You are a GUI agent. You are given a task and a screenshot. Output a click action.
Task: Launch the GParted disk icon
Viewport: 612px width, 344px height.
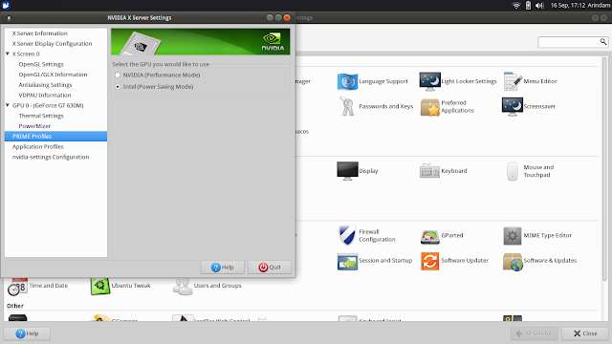coord(429,236)
